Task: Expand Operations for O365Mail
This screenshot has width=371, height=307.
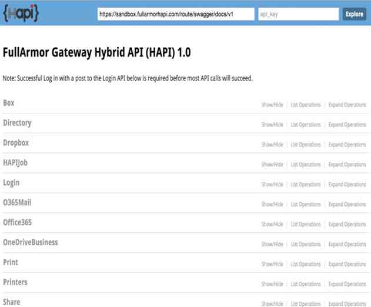Action: 347,204
